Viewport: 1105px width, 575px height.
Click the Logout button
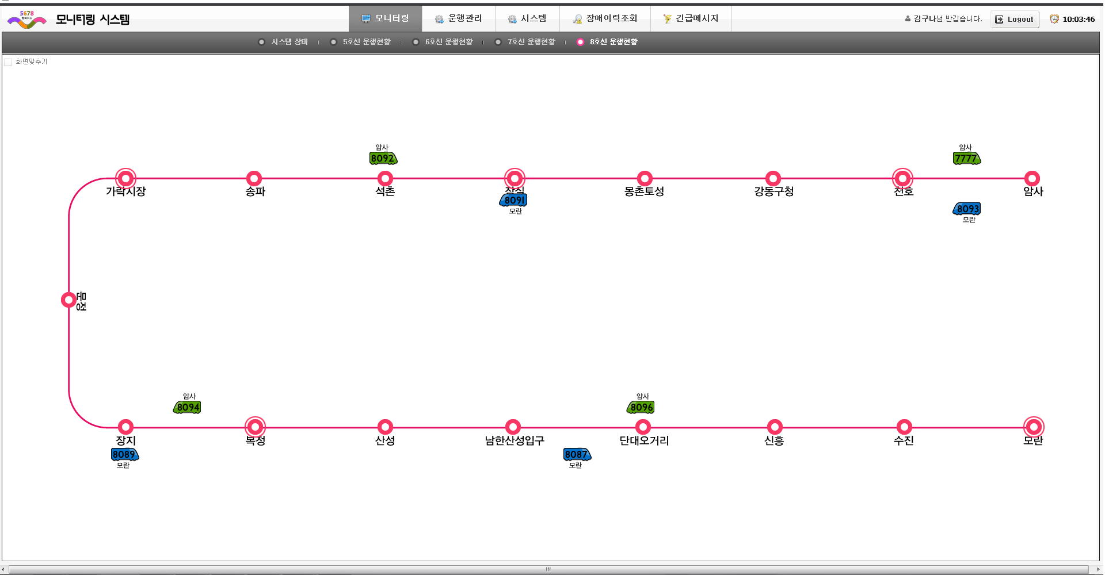pos(1014,19)
